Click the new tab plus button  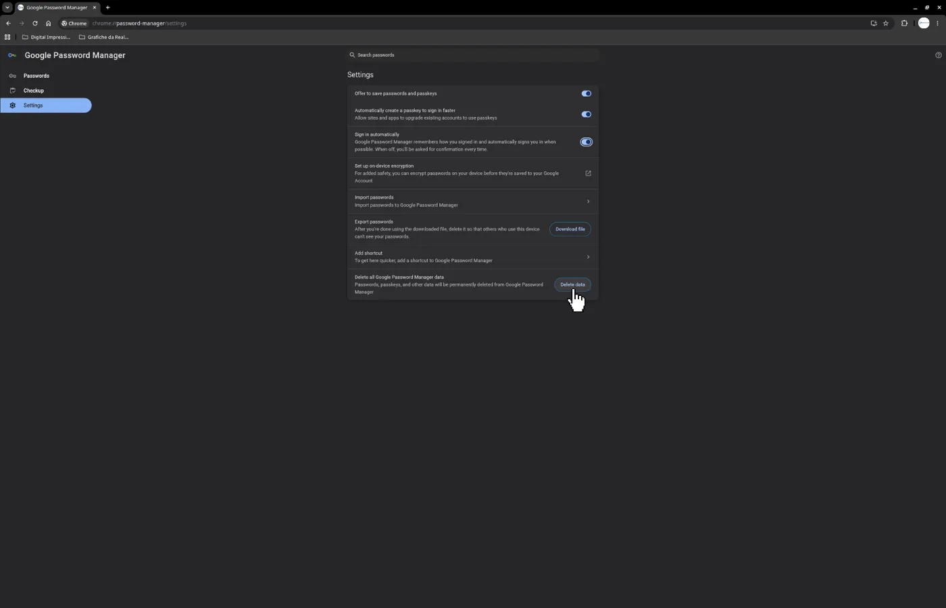coord(107,7)
